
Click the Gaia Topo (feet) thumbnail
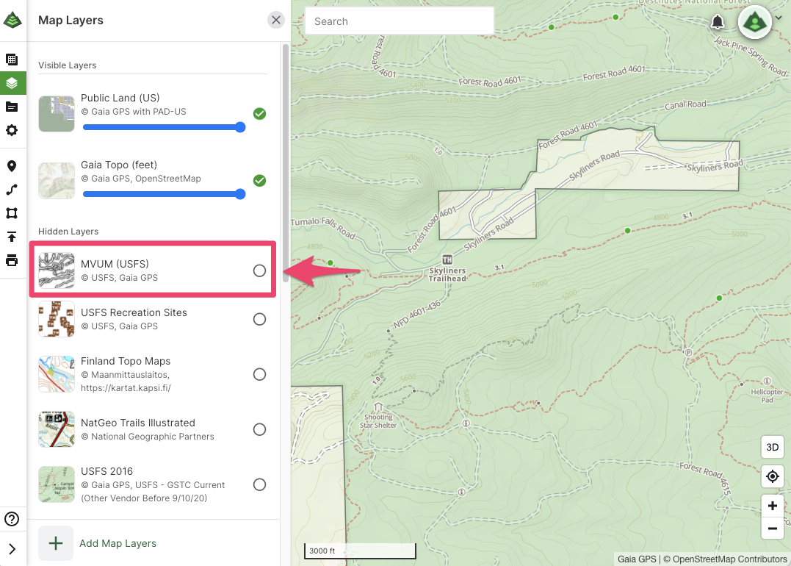pos(57,180)
